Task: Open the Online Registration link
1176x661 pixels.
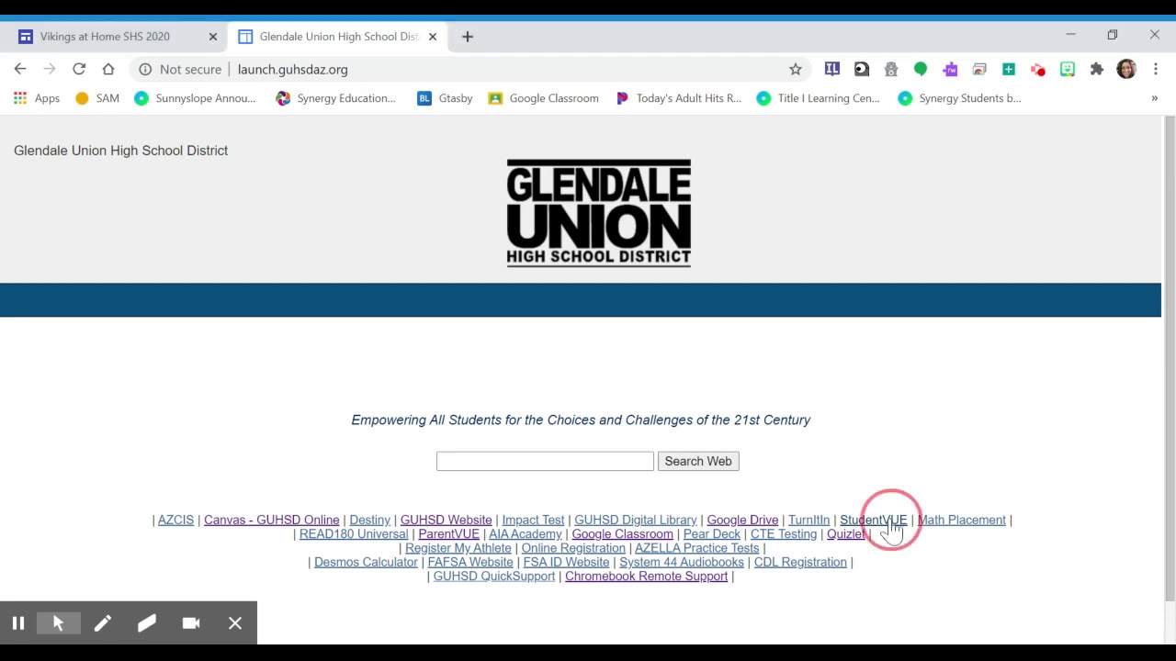Action: 573,548
